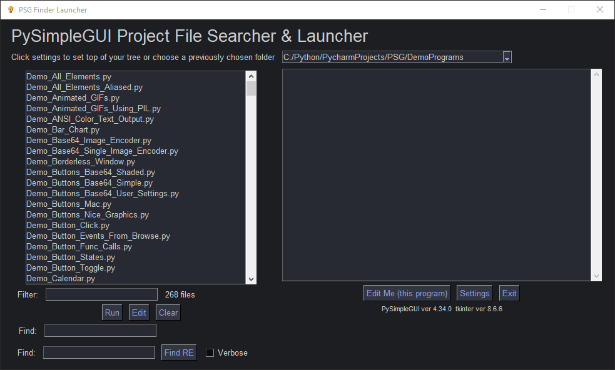This screenshot has width=615, height=370.
Task: Select Demo_Borderless_Window.py
Action: [136, 161]
